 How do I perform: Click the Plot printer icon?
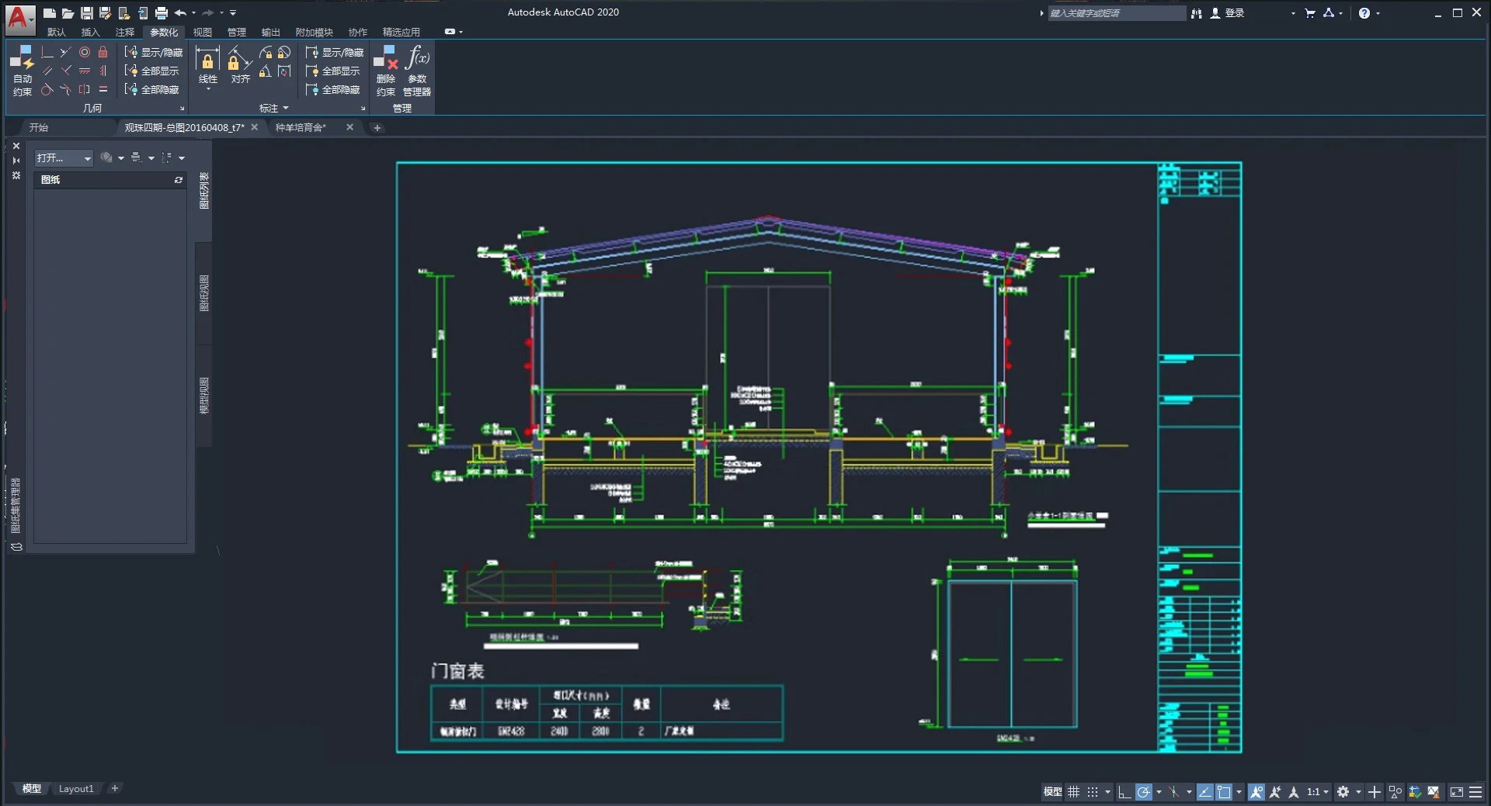pyautogui.click(x=161, y=13)
